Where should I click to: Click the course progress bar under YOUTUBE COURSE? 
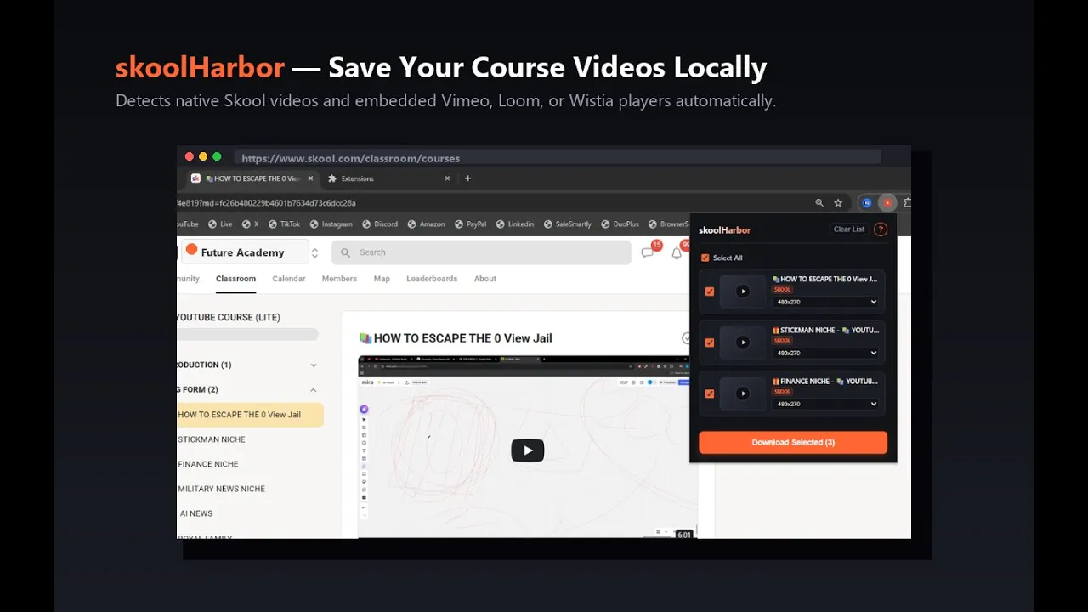(x=247, y=335)
